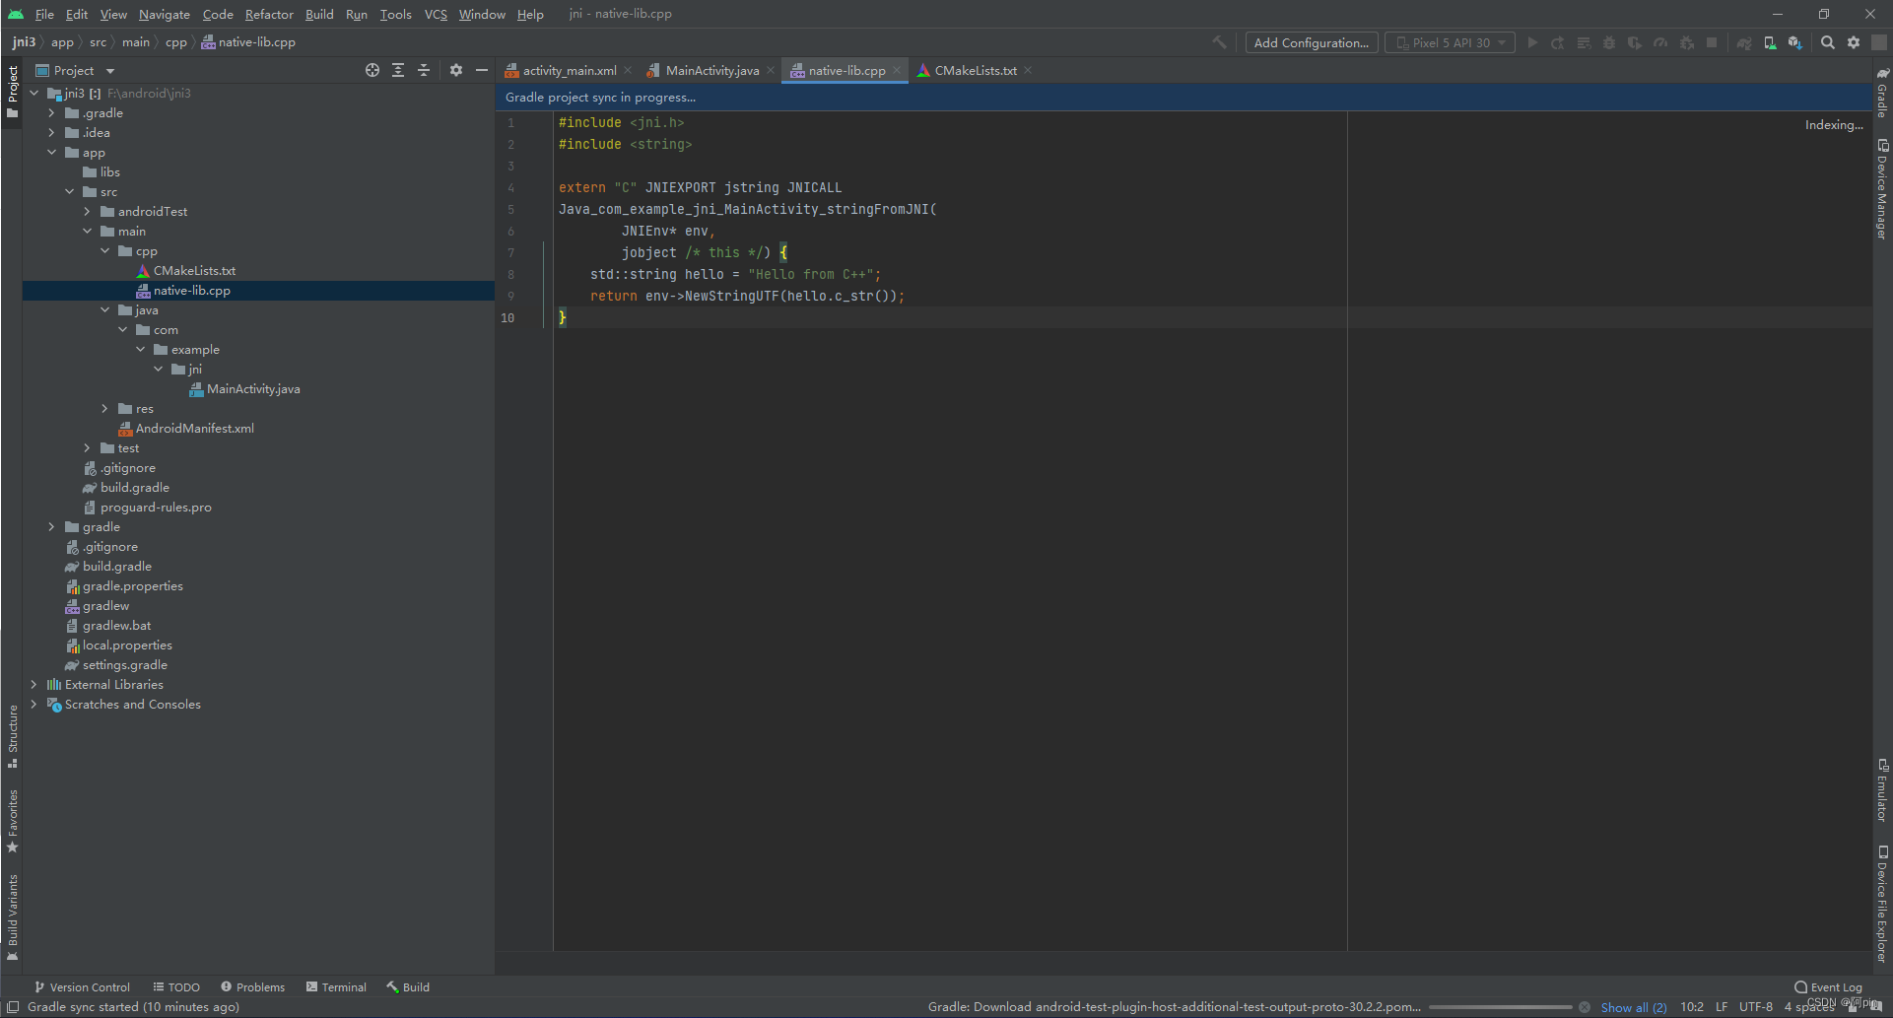Image resolution: width=1893 pixels, height=1018 pixels.
Task: Open the Terminal tool window
Action: coord(336,986)
